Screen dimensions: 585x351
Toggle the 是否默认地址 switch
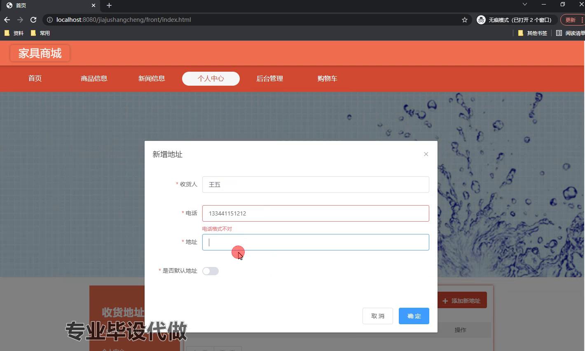point(211,271)
